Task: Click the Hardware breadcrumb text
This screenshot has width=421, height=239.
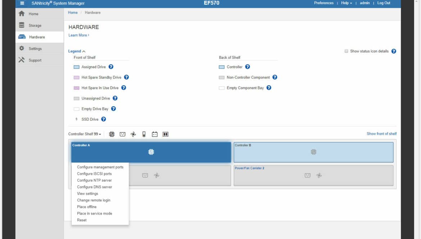Action: tap(92, 13)
